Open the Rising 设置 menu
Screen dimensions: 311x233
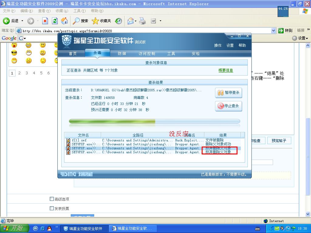pos(230,46)
